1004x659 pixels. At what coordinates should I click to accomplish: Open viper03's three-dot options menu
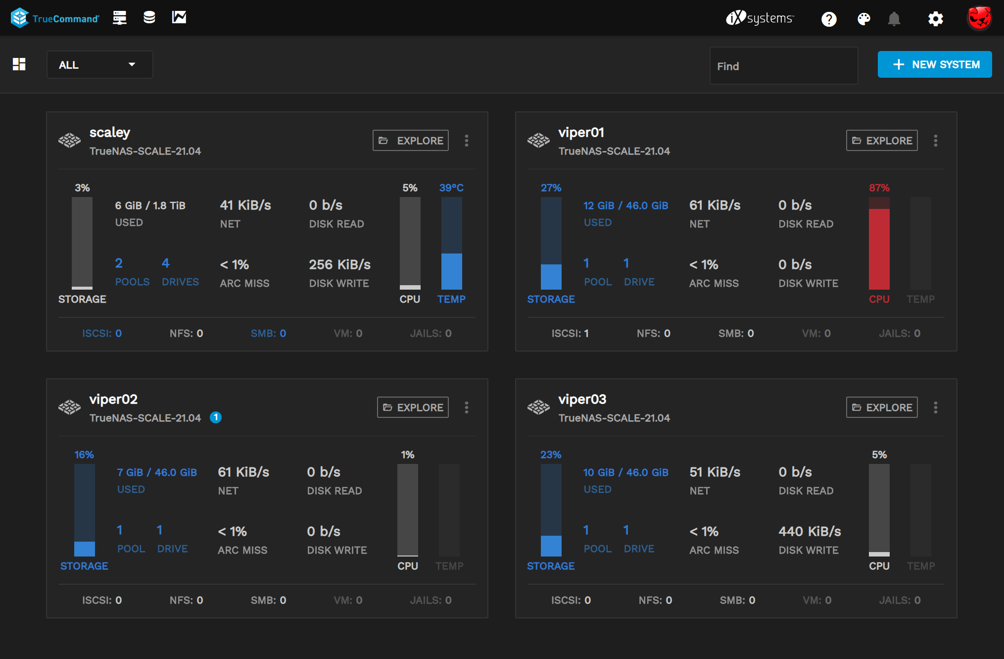[x=935, y=407]
